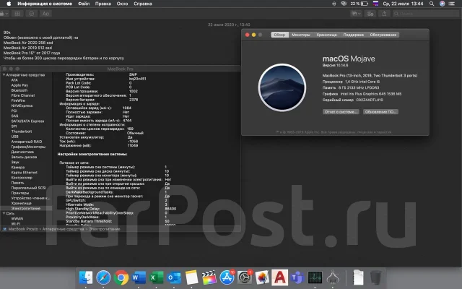
Task: Click add people icon in Notes toolbar
Action: pyautogui.click(x=370, y=14)
